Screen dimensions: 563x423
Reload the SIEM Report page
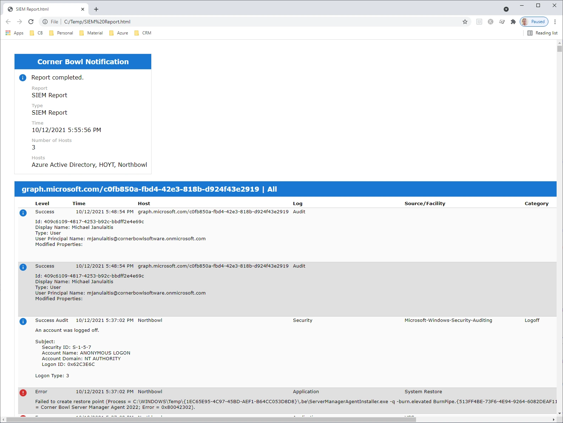point(31,22)
